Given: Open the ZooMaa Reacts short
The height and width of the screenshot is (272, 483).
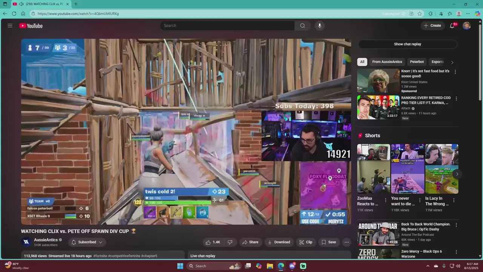Looking at the screenshot, I should click(374, 169).
